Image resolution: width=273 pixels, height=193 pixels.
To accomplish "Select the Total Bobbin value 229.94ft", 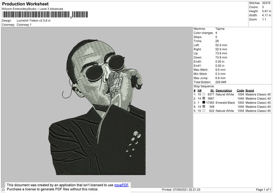I will (x=221, y=82).
